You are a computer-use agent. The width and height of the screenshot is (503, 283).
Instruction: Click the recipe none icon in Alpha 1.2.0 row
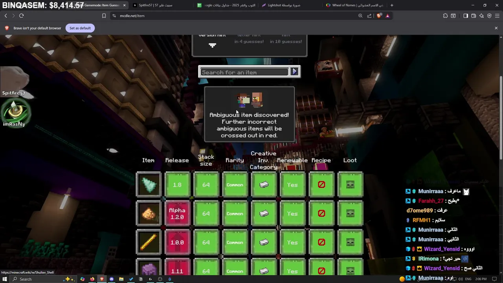click(x=321, y=213)
